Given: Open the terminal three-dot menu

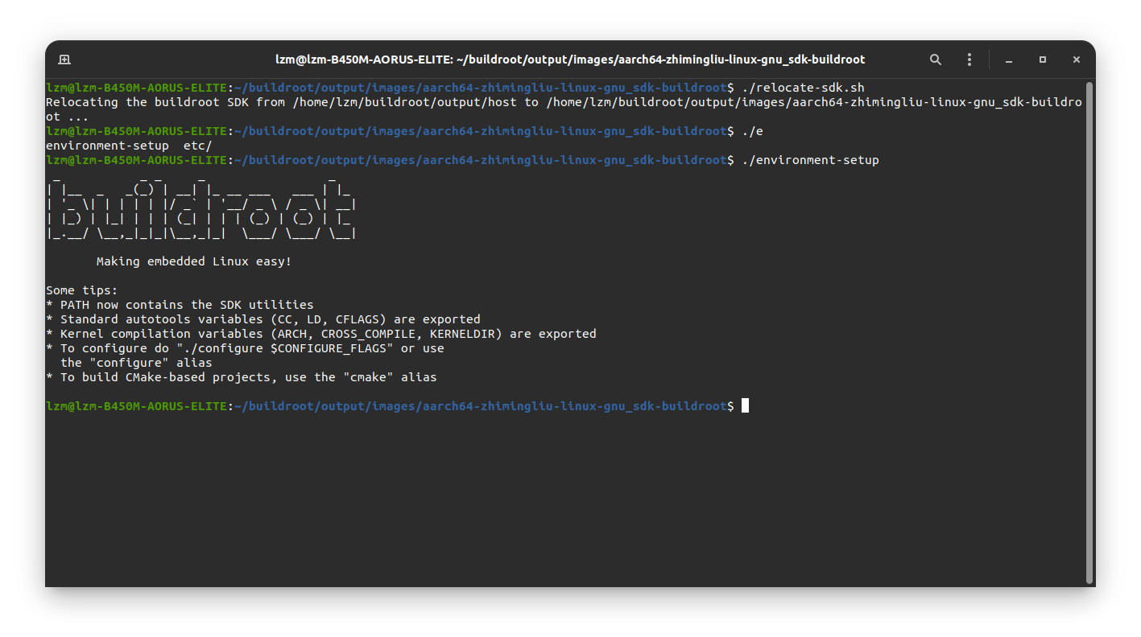Looking at the screenshot, I should click(x=969, y=60).
